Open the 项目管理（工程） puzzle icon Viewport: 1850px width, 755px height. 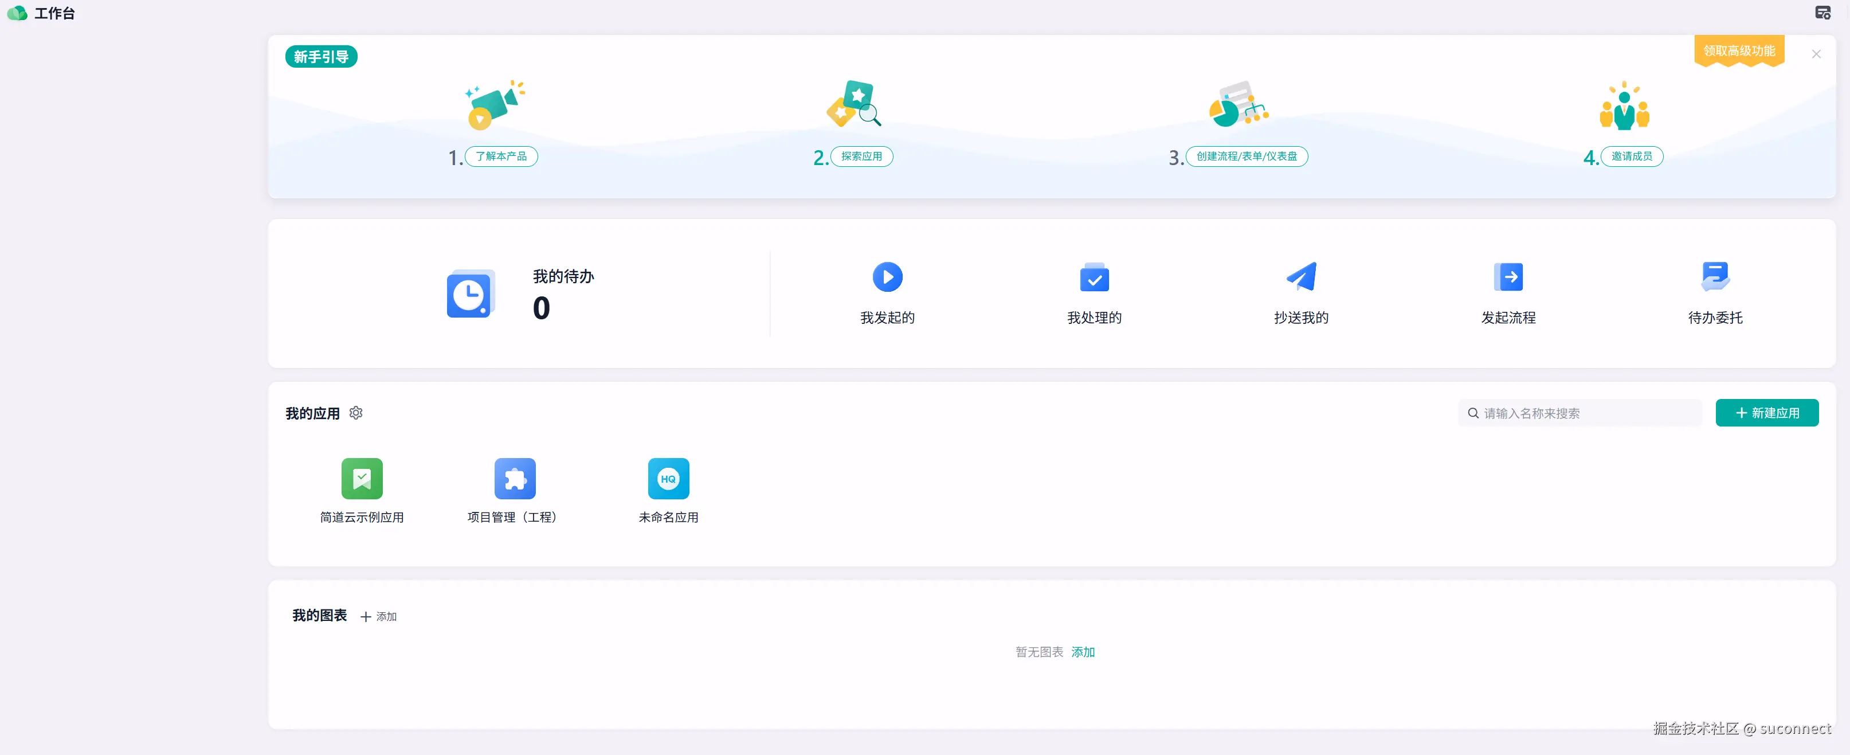(x=515, y=479)
